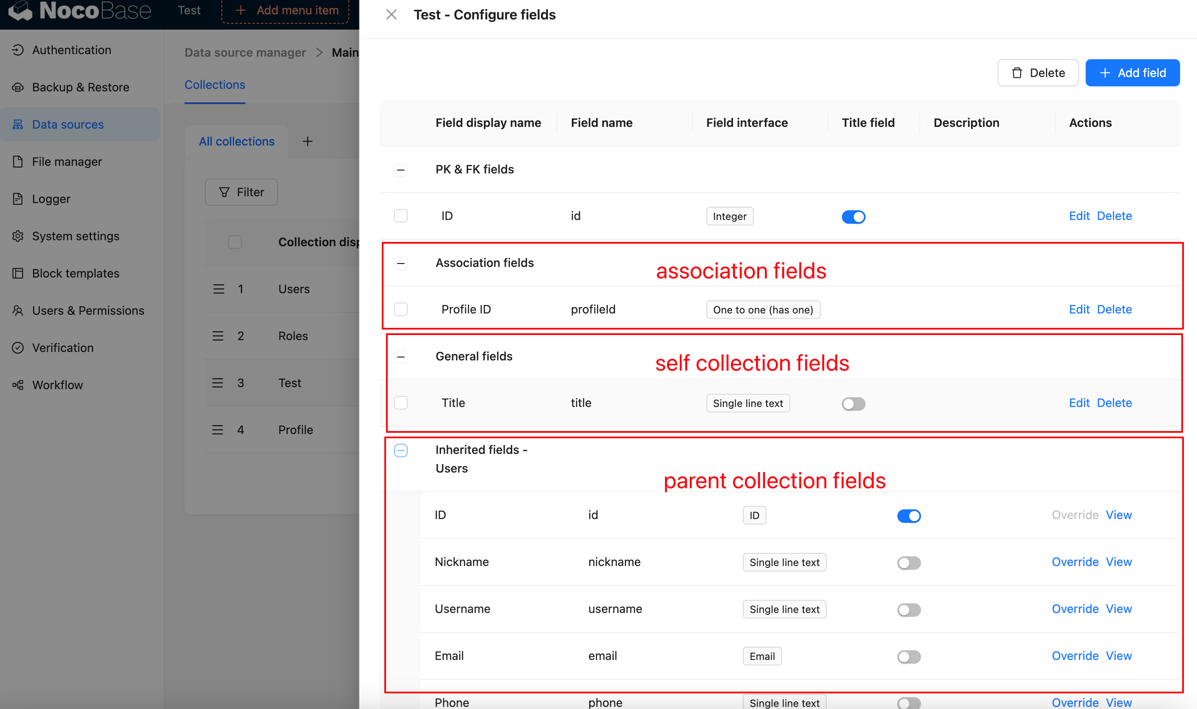Click the File manager icon

click(18, 162)
